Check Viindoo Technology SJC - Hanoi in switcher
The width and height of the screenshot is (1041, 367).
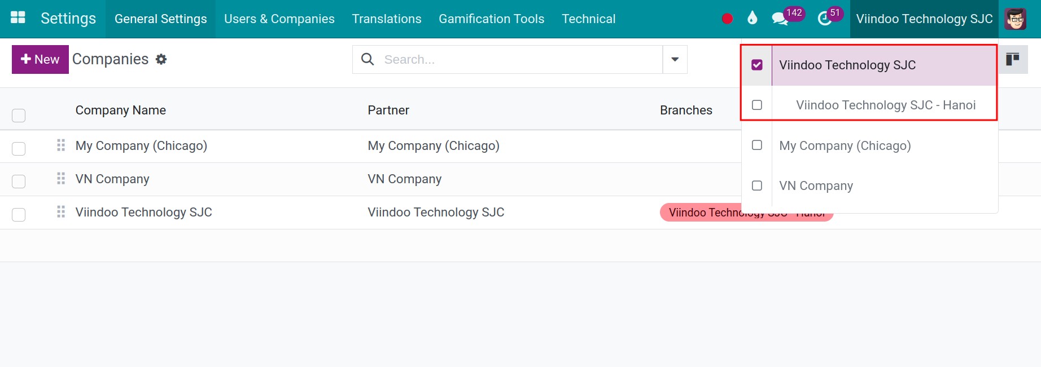point(757,105)
